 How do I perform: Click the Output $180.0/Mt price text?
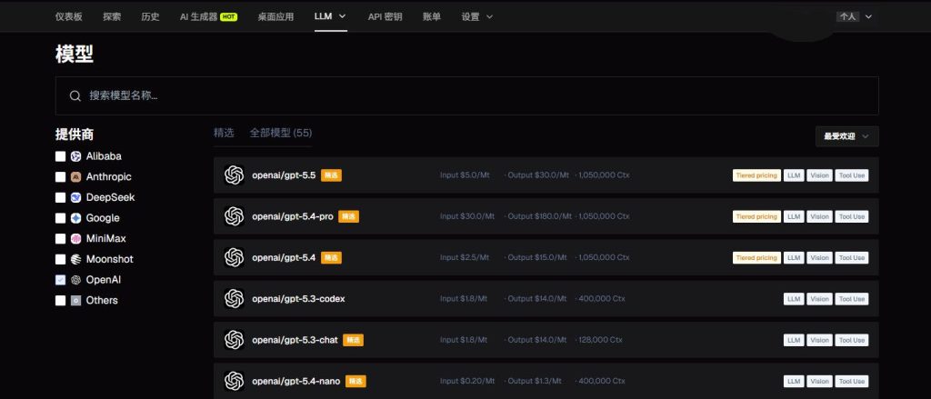(x=538, y=216)
